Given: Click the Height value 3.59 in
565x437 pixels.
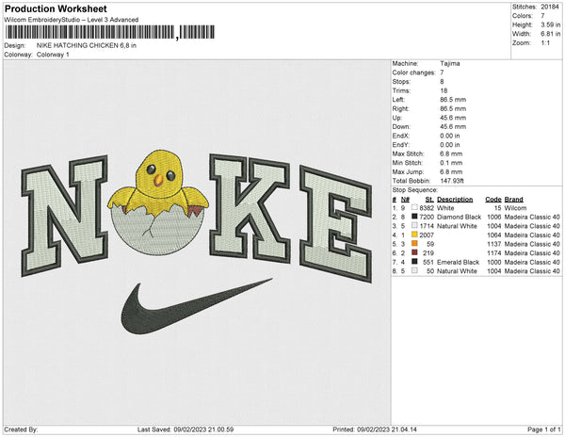Looking at the screenshot, I should pyautogui.click(x=551, y=24).
